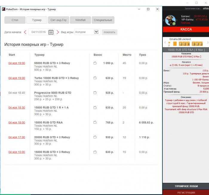Click the PokerDom app logo in title bar
209x195 pixels.
tap(4, 9)
